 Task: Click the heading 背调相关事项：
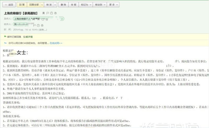(x=11, y=103)
